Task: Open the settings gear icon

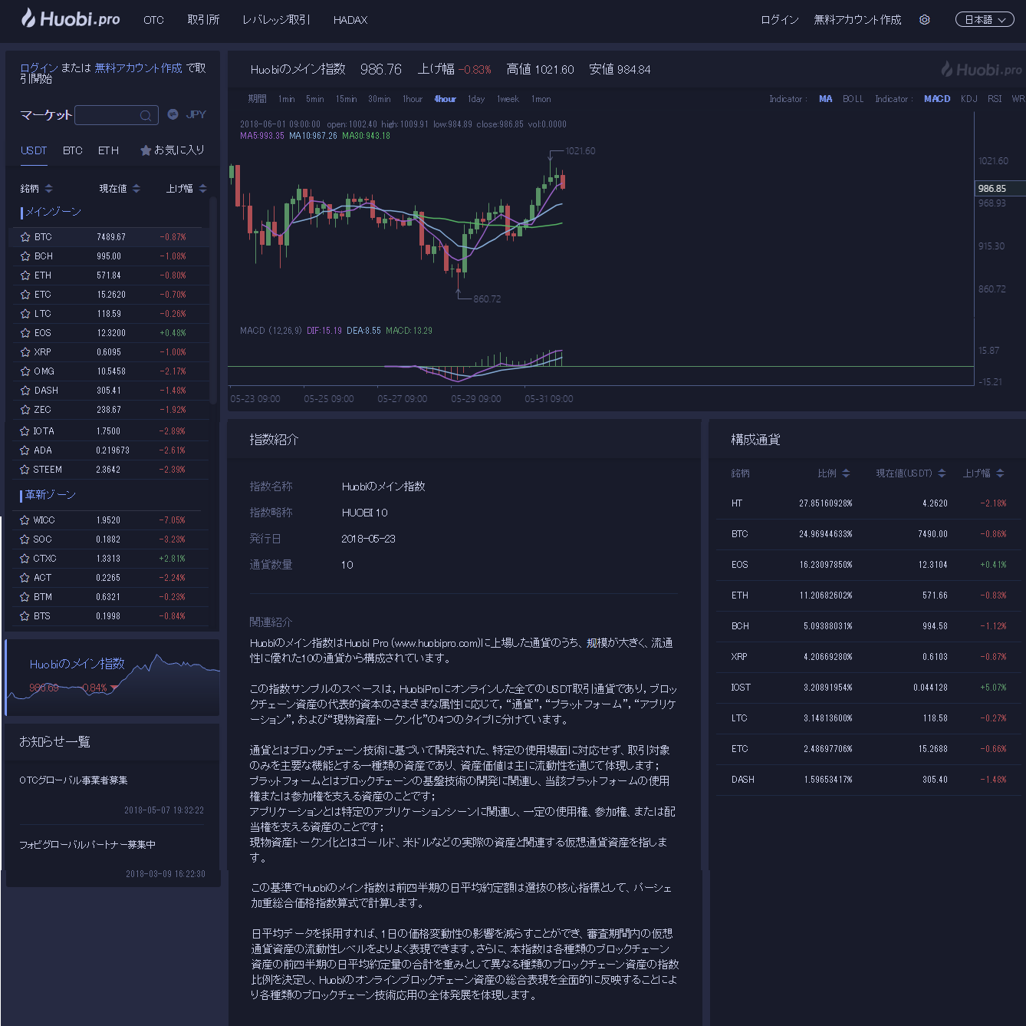Action: [925, 20]
